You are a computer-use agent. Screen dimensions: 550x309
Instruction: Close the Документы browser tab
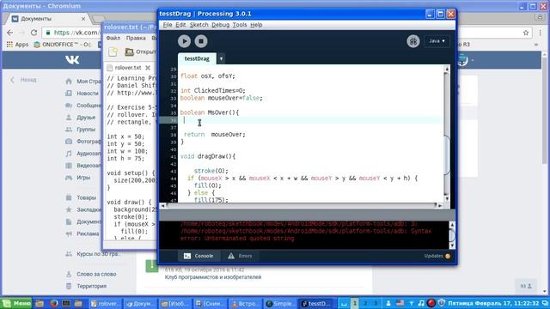click(x=83, y=19)
